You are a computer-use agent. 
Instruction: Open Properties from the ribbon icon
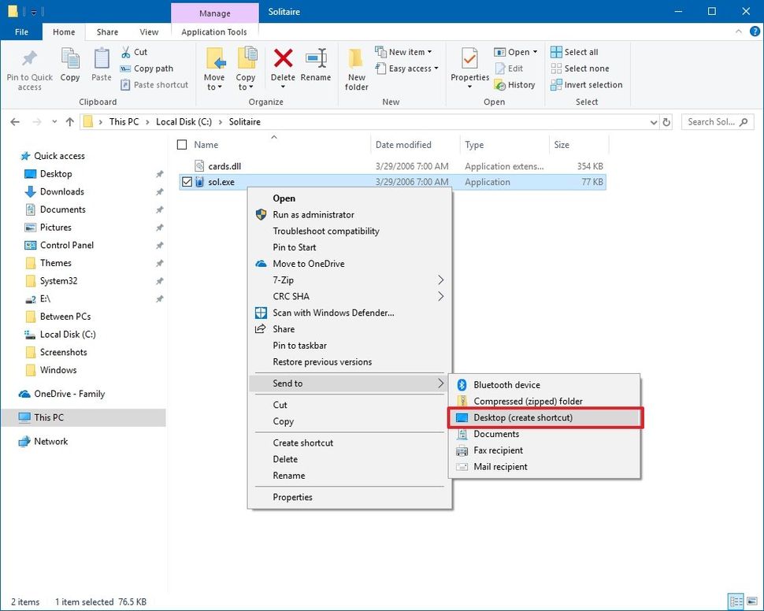pos(469,63)
